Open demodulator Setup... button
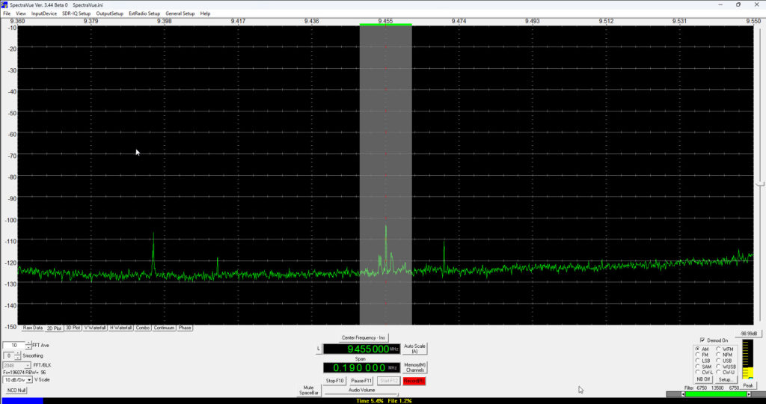766x404 pixels. coord(726,379)
